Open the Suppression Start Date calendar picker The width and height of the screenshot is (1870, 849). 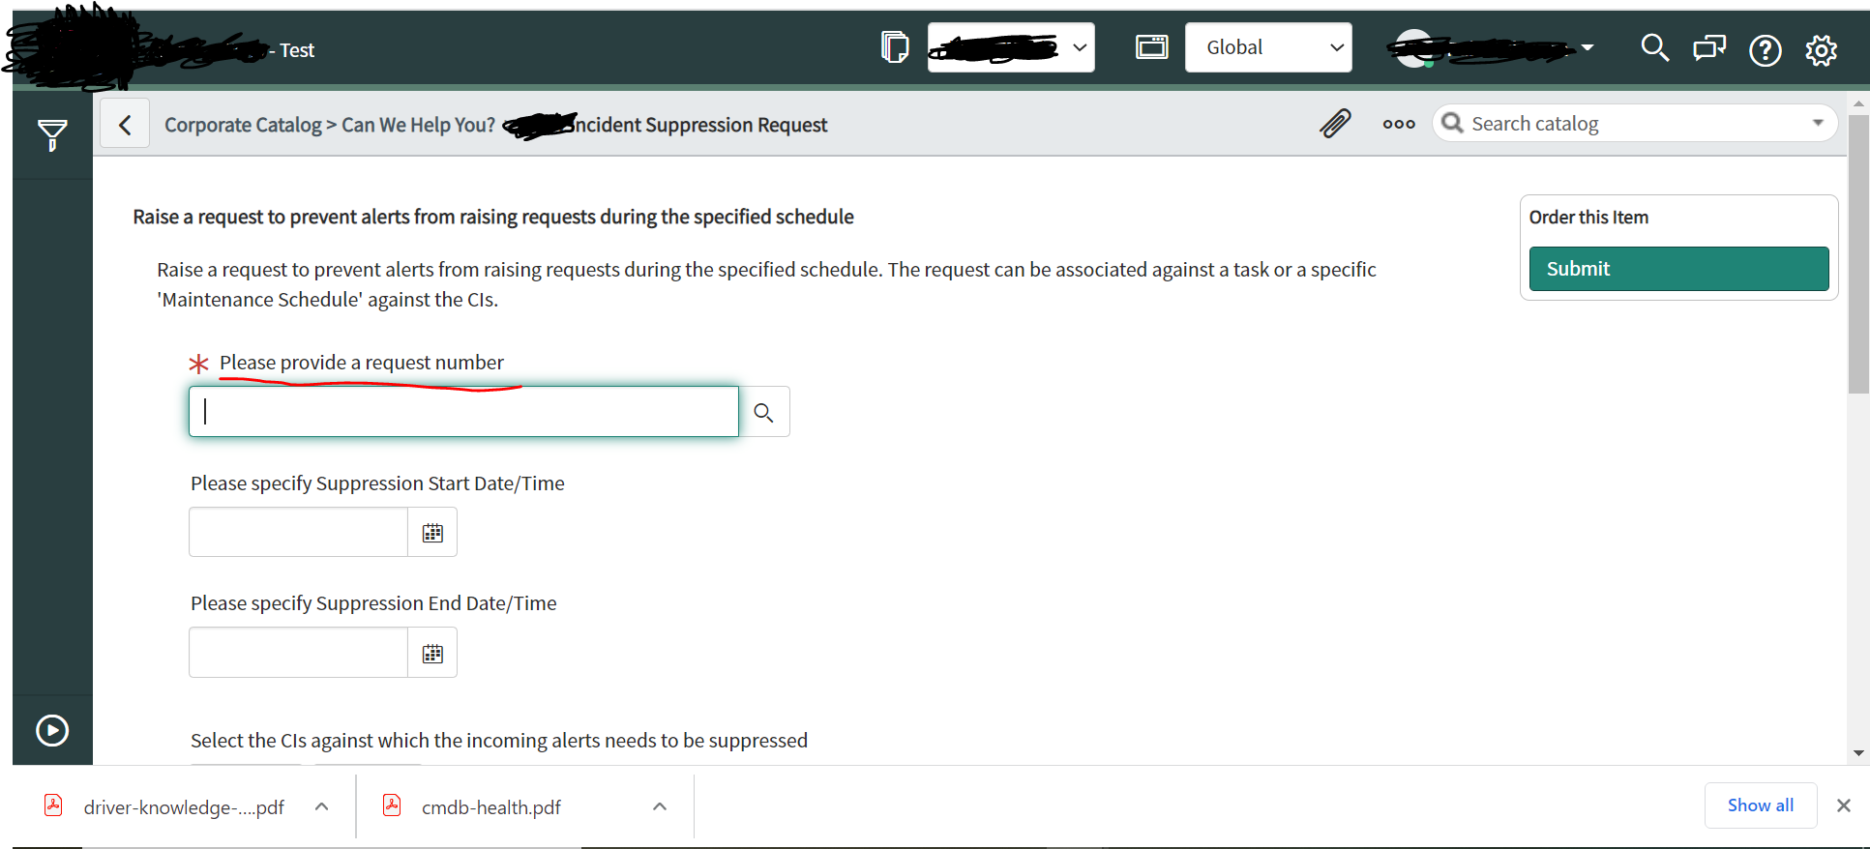pos(432,533)
